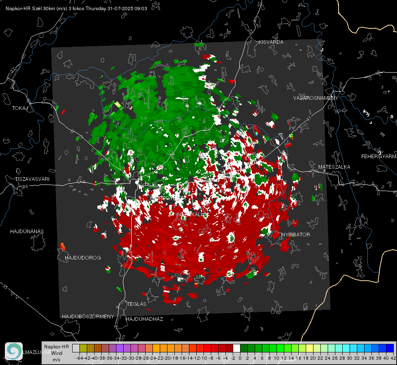Pick the olive swatch above -64

click(83, 348)
